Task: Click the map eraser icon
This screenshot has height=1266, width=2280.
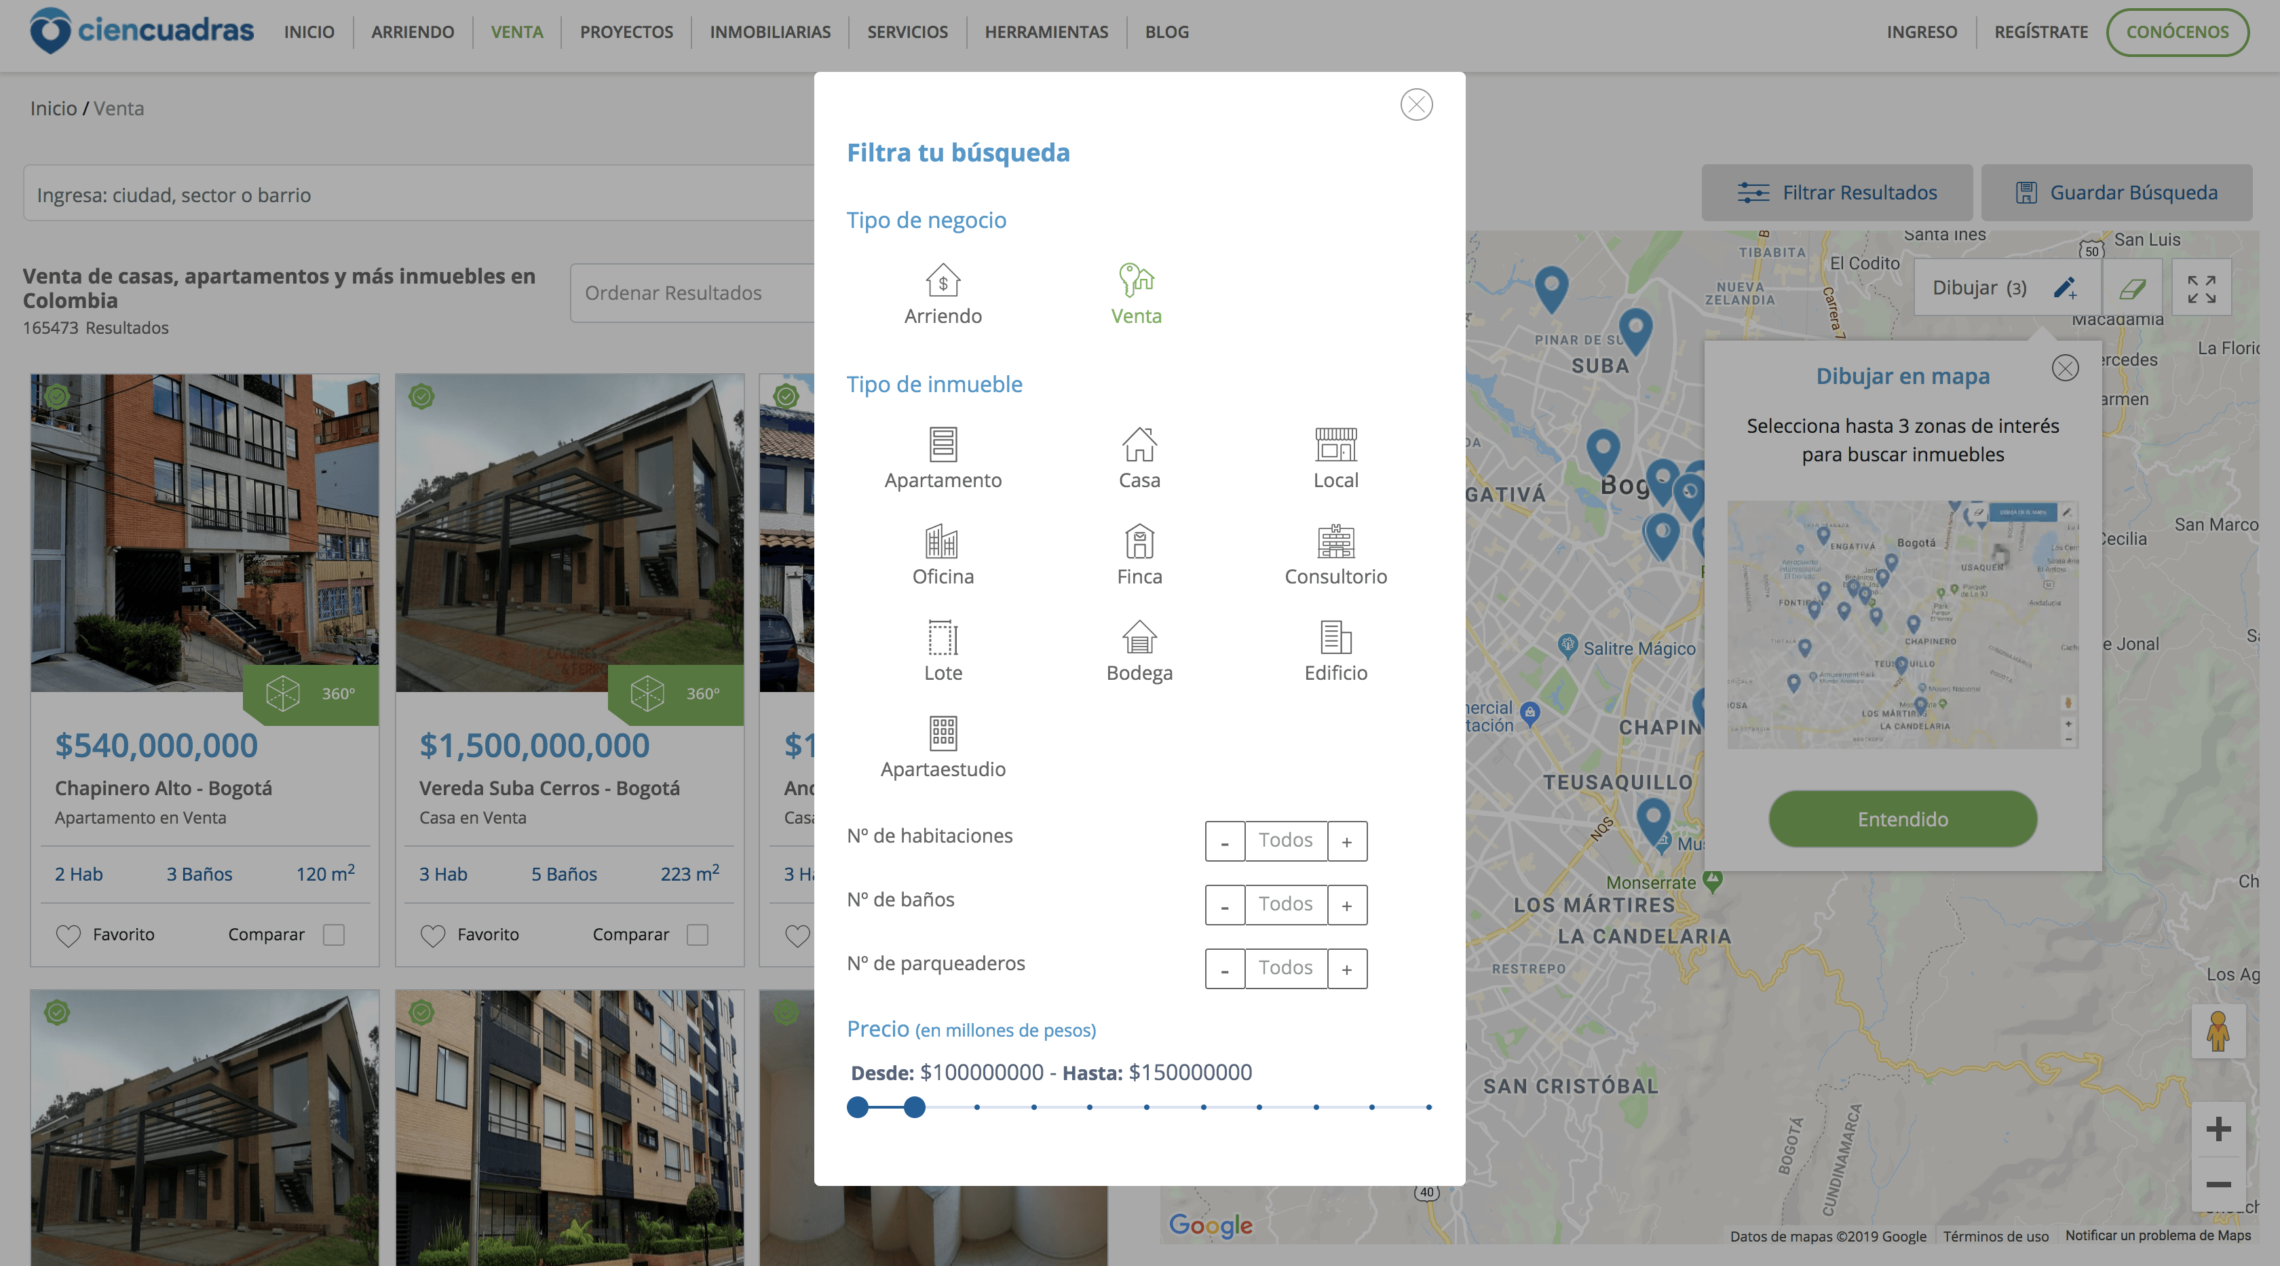Action: coord(2131,288)
